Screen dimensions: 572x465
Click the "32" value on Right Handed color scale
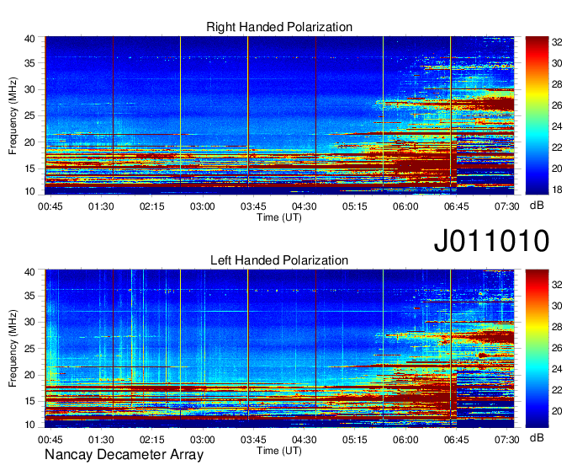pos(557,42)
